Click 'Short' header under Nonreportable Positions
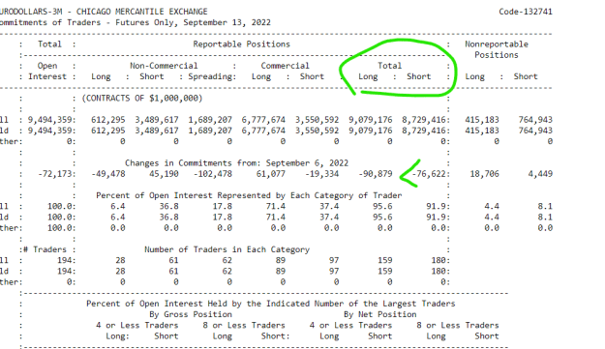Viewport: 605px width, 349px height. 526,76
